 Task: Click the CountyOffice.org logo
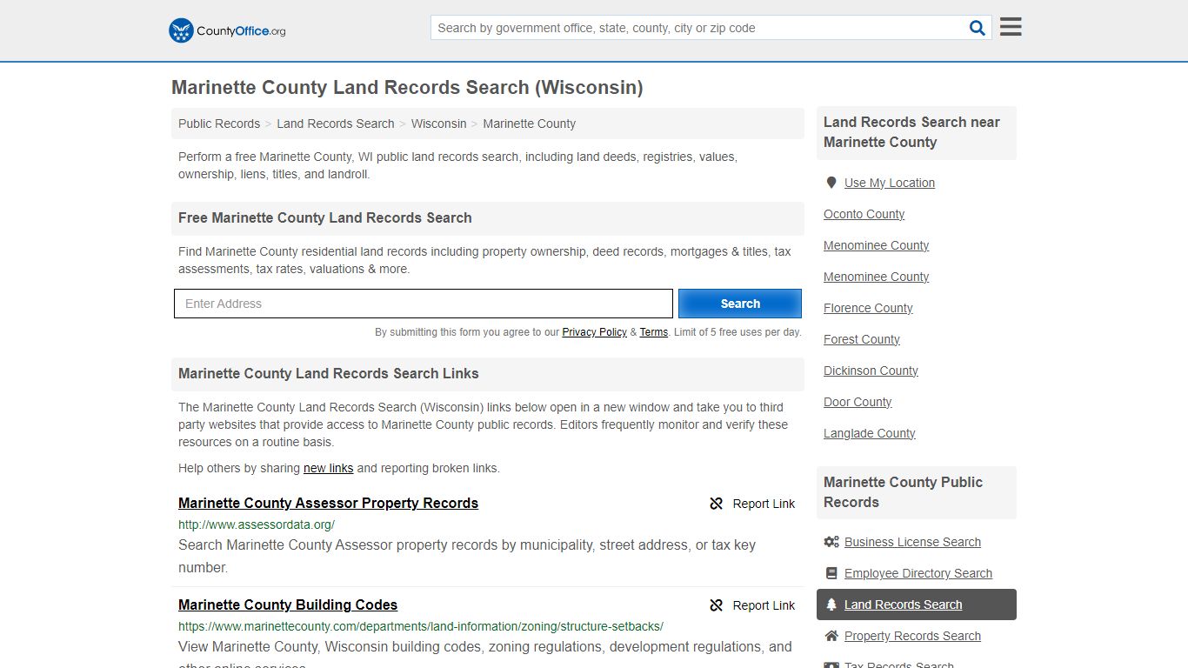[x=227, y=30]
